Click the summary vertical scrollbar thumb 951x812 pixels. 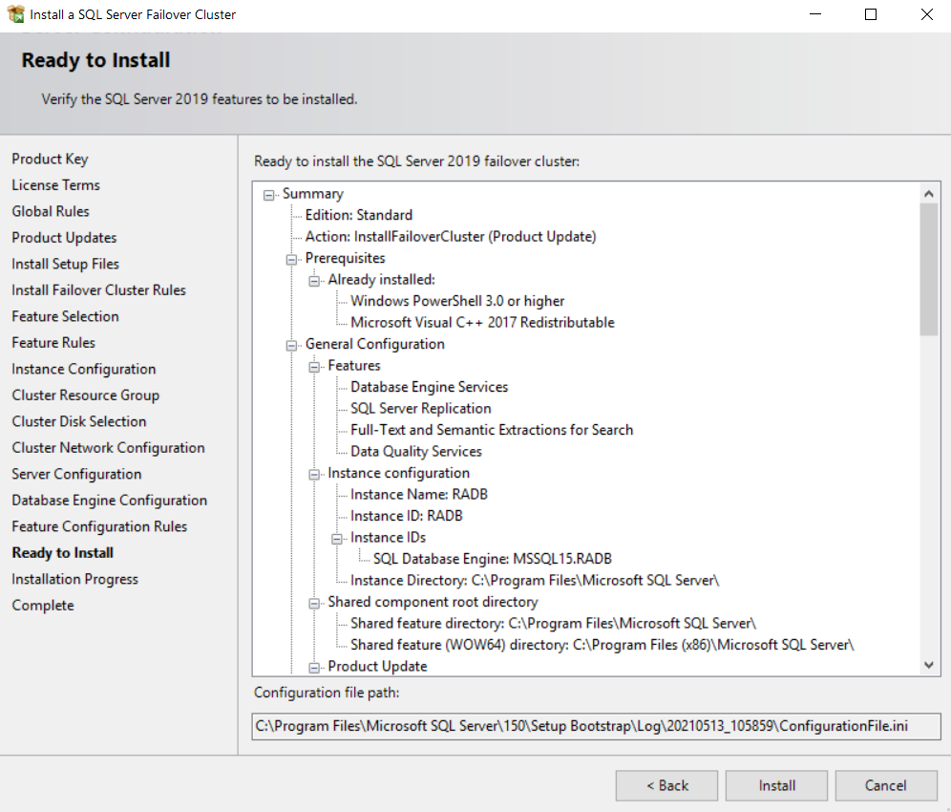pyautogui.click(x=928, y=269)
